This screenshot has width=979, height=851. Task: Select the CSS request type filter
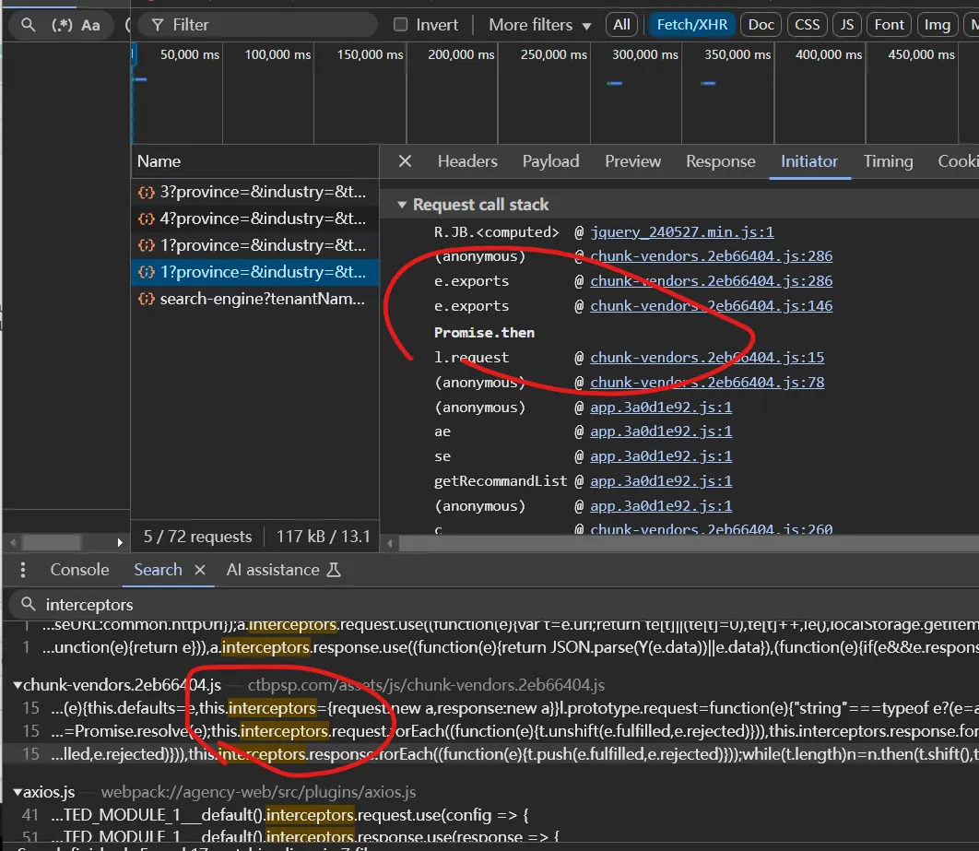(807, 25)
